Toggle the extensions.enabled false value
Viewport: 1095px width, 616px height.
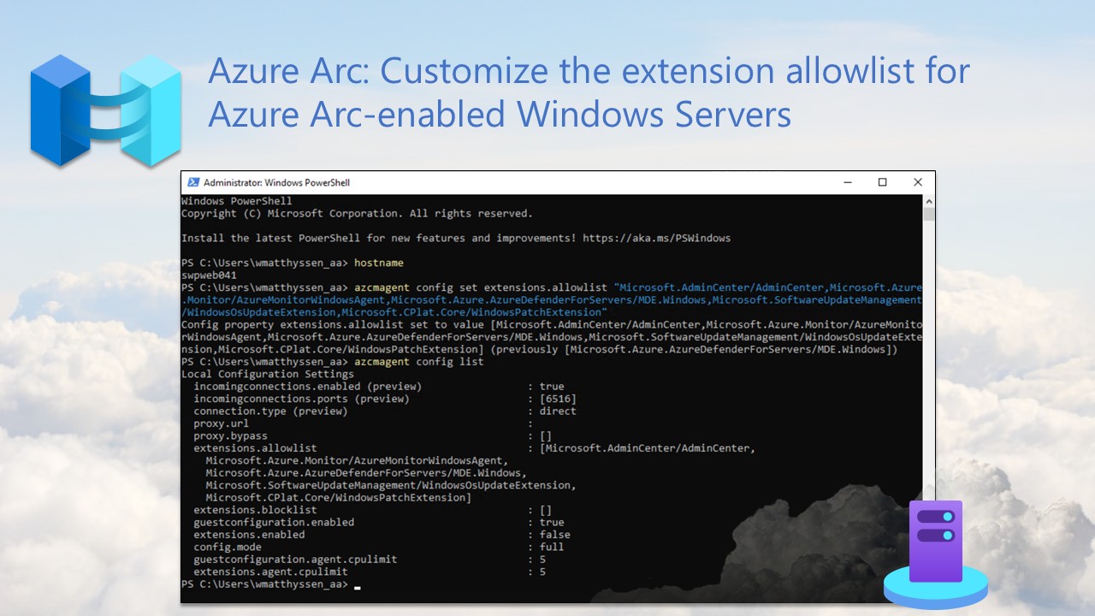tap(554, 534)
